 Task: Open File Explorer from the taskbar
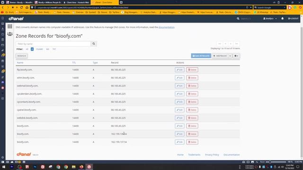(x=74, y=167)
